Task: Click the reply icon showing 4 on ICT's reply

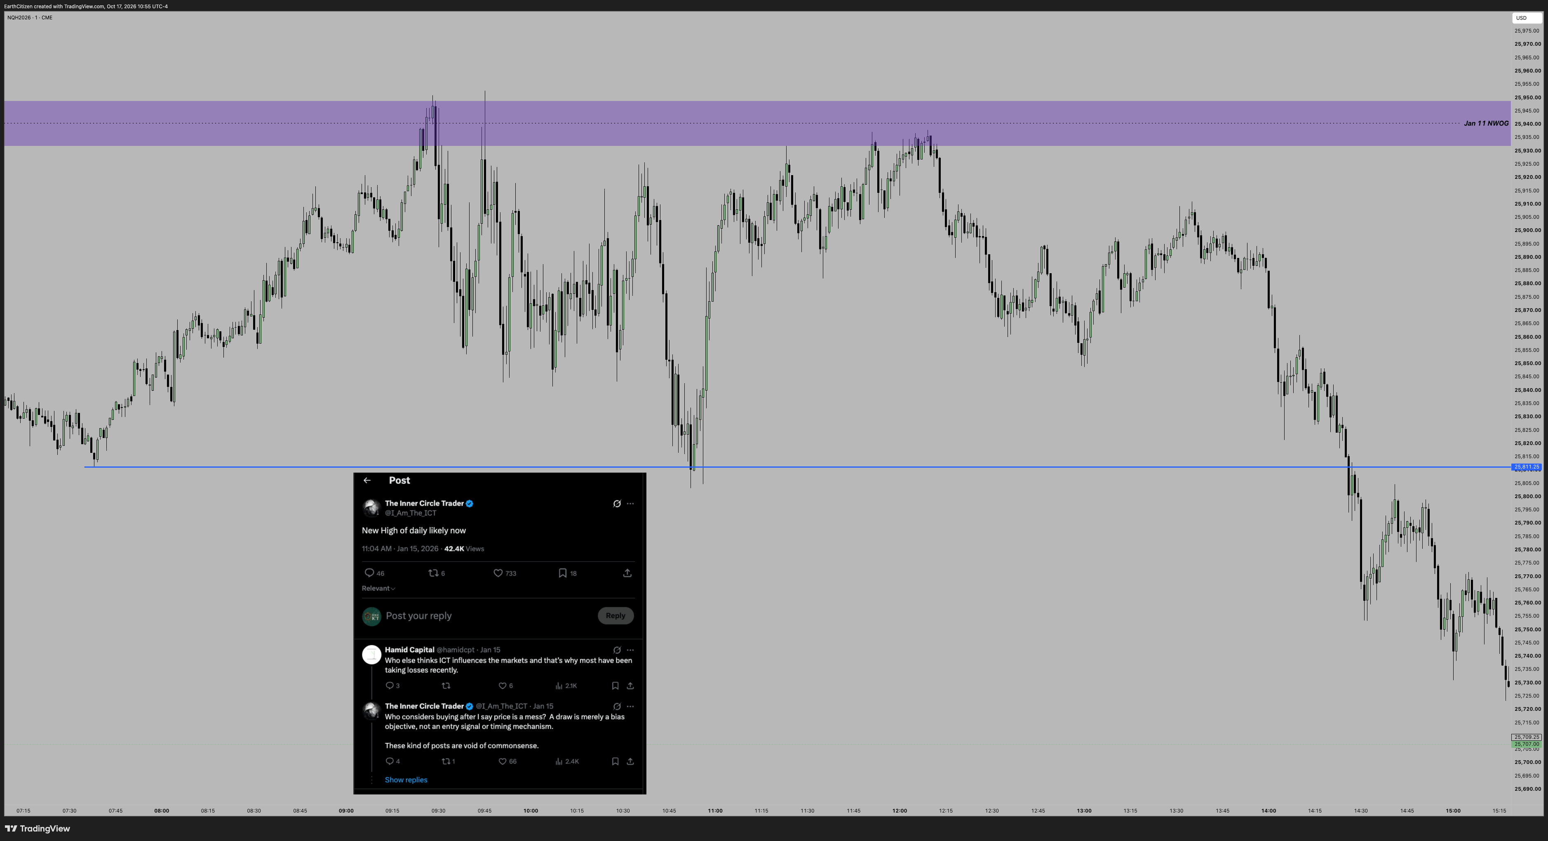Action: 390,762
